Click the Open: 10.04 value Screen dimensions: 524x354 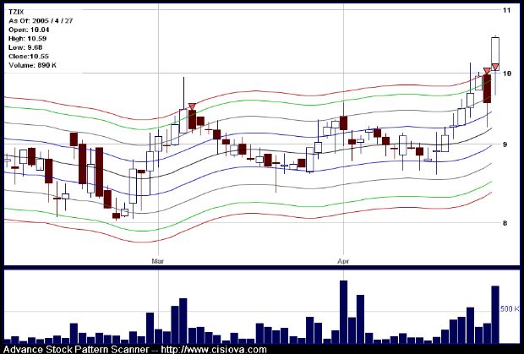pyautogui.click(x=29, y=30)
